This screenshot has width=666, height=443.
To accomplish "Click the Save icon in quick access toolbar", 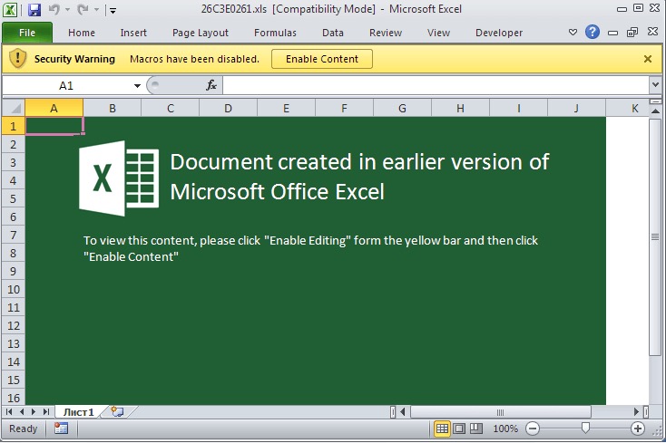I will tap(34, 9).
